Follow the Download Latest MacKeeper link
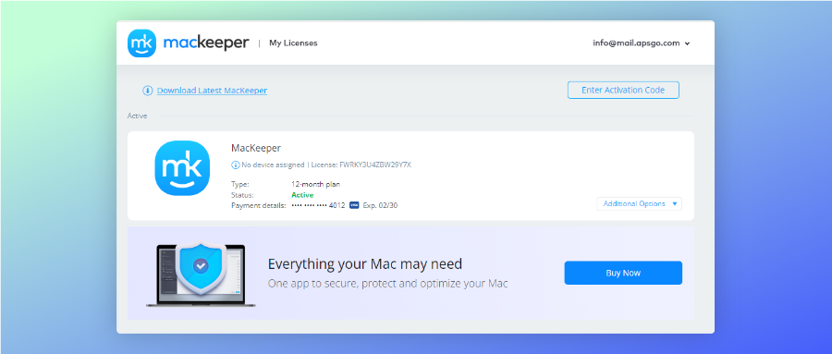Viewport: 832px width, 354px height. point(212,91)
